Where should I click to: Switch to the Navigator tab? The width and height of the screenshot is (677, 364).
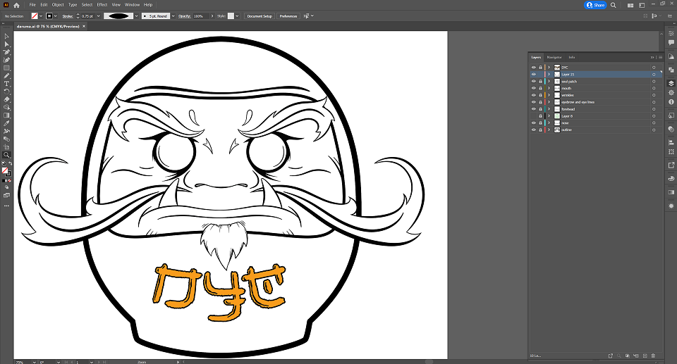pyautogui.click(x=554, y=57)
